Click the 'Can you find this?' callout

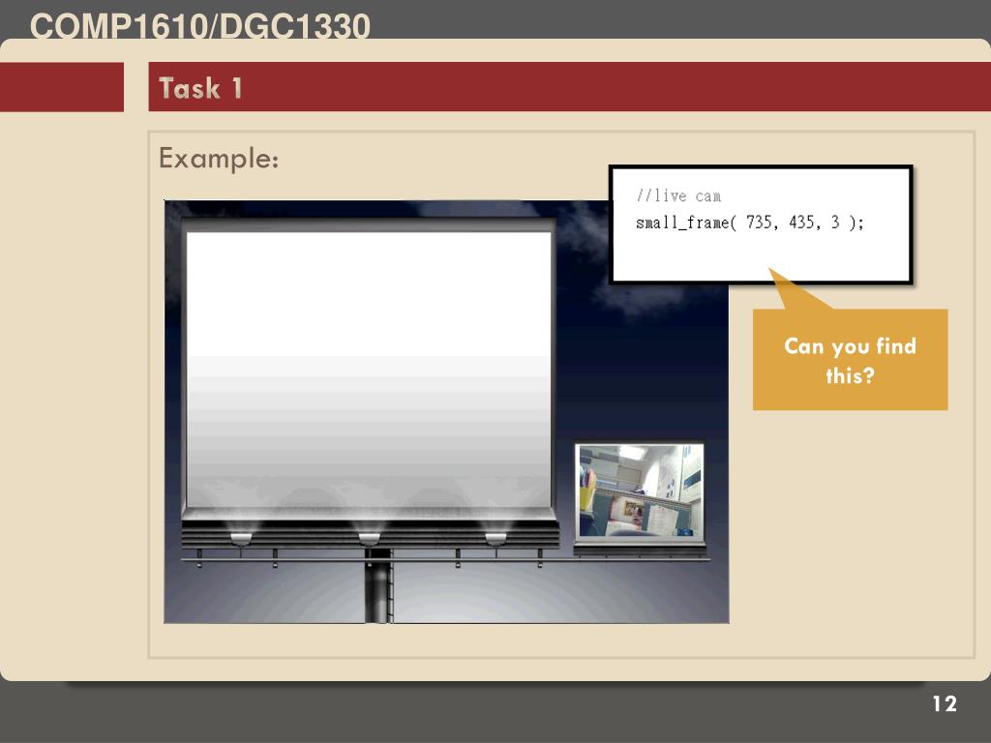click(x=850, y=360)
